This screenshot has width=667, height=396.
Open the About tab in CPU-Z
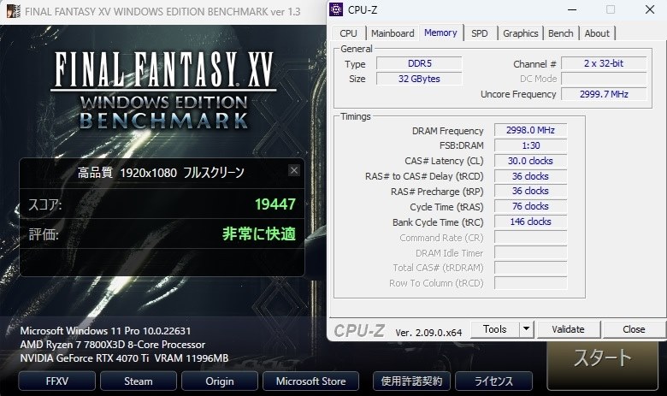click(597, 33)
